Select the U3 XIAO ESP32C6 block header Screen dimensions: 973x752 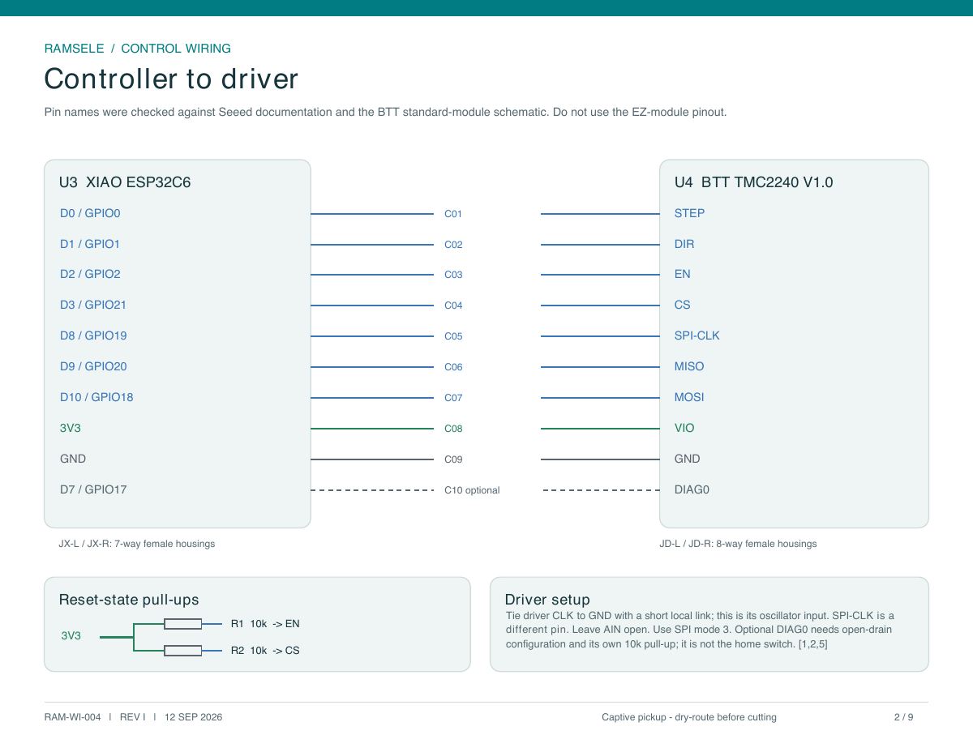point(125,182)
